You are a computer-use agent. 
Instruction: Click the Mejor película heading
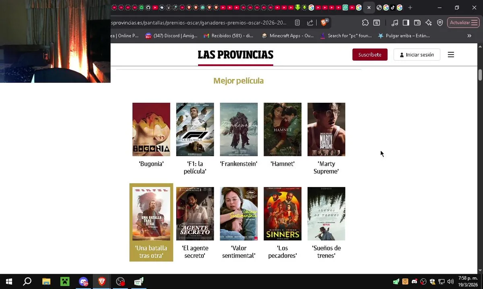238,81
